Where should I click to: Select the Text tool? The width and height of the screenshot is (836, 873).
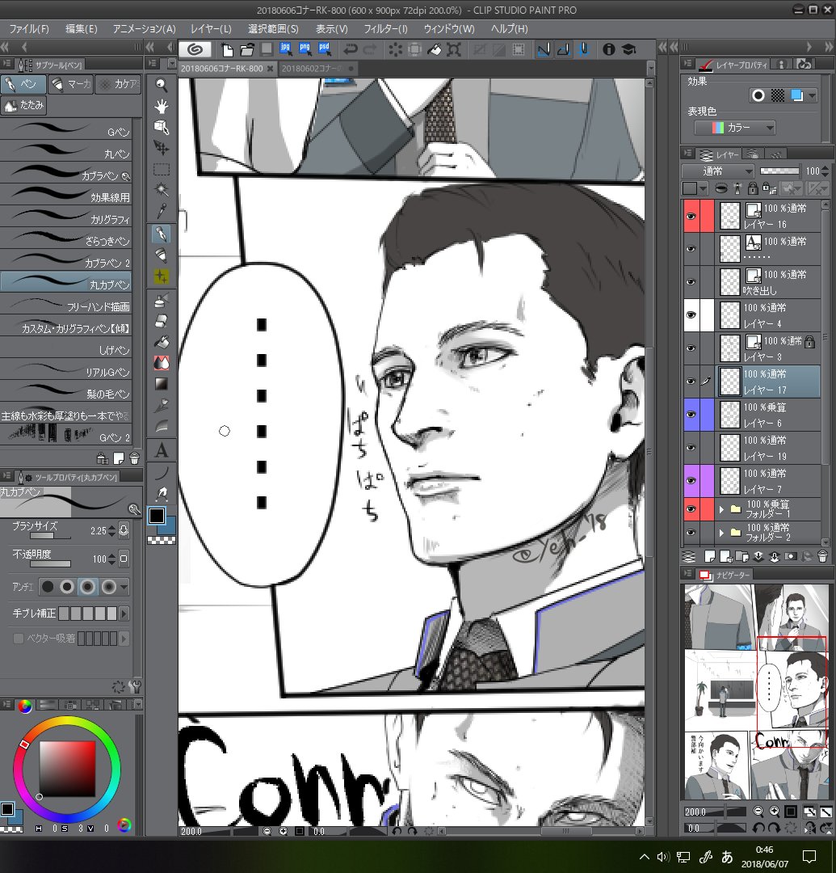162,450
